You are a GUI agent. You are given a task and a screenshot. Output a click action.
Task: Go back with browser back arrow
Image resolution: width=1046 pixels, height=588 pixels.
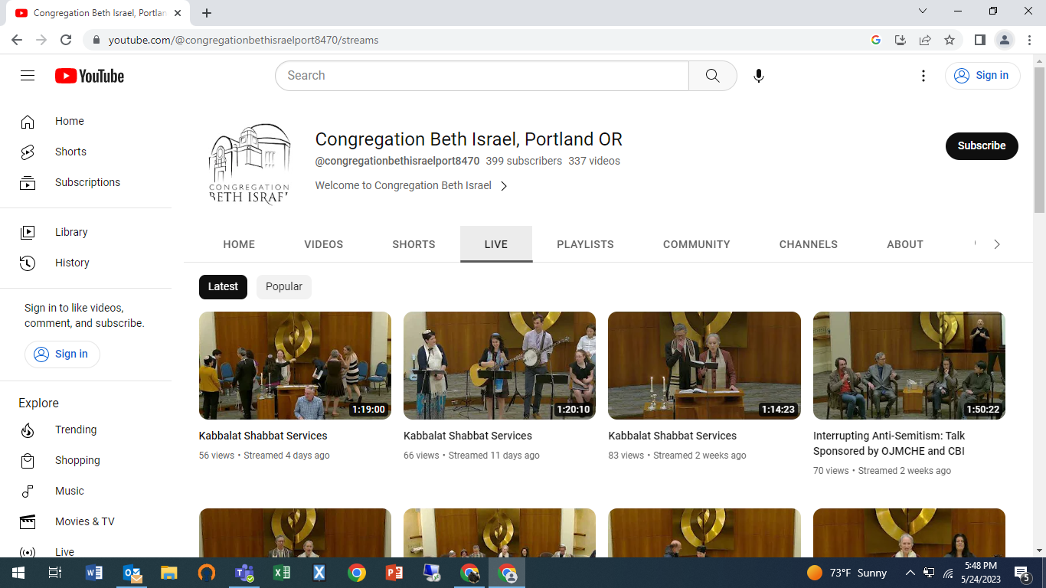[x=17, y=40]
